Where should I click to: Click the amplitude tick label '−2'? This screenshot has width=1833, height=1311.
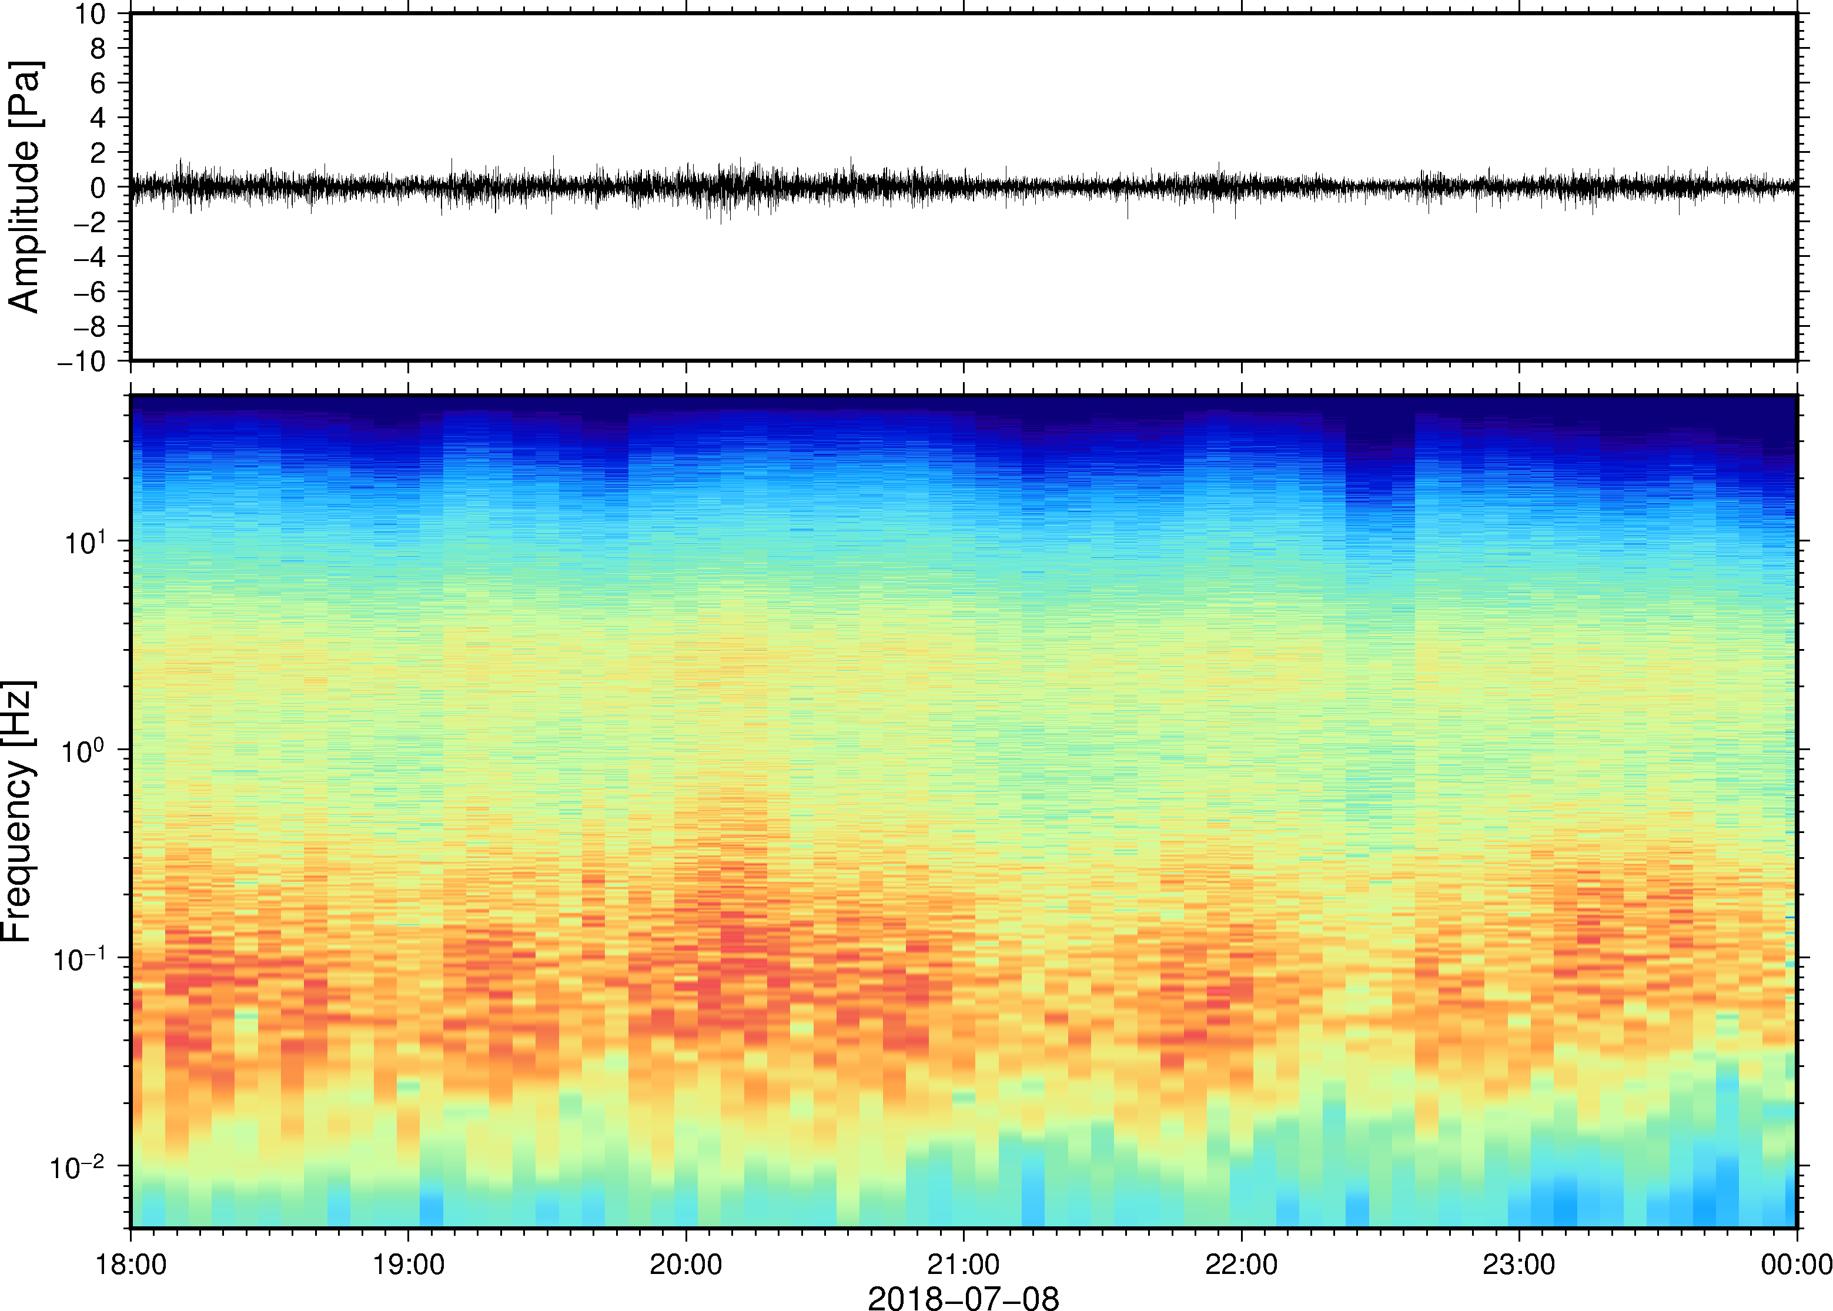click(91, 222)
